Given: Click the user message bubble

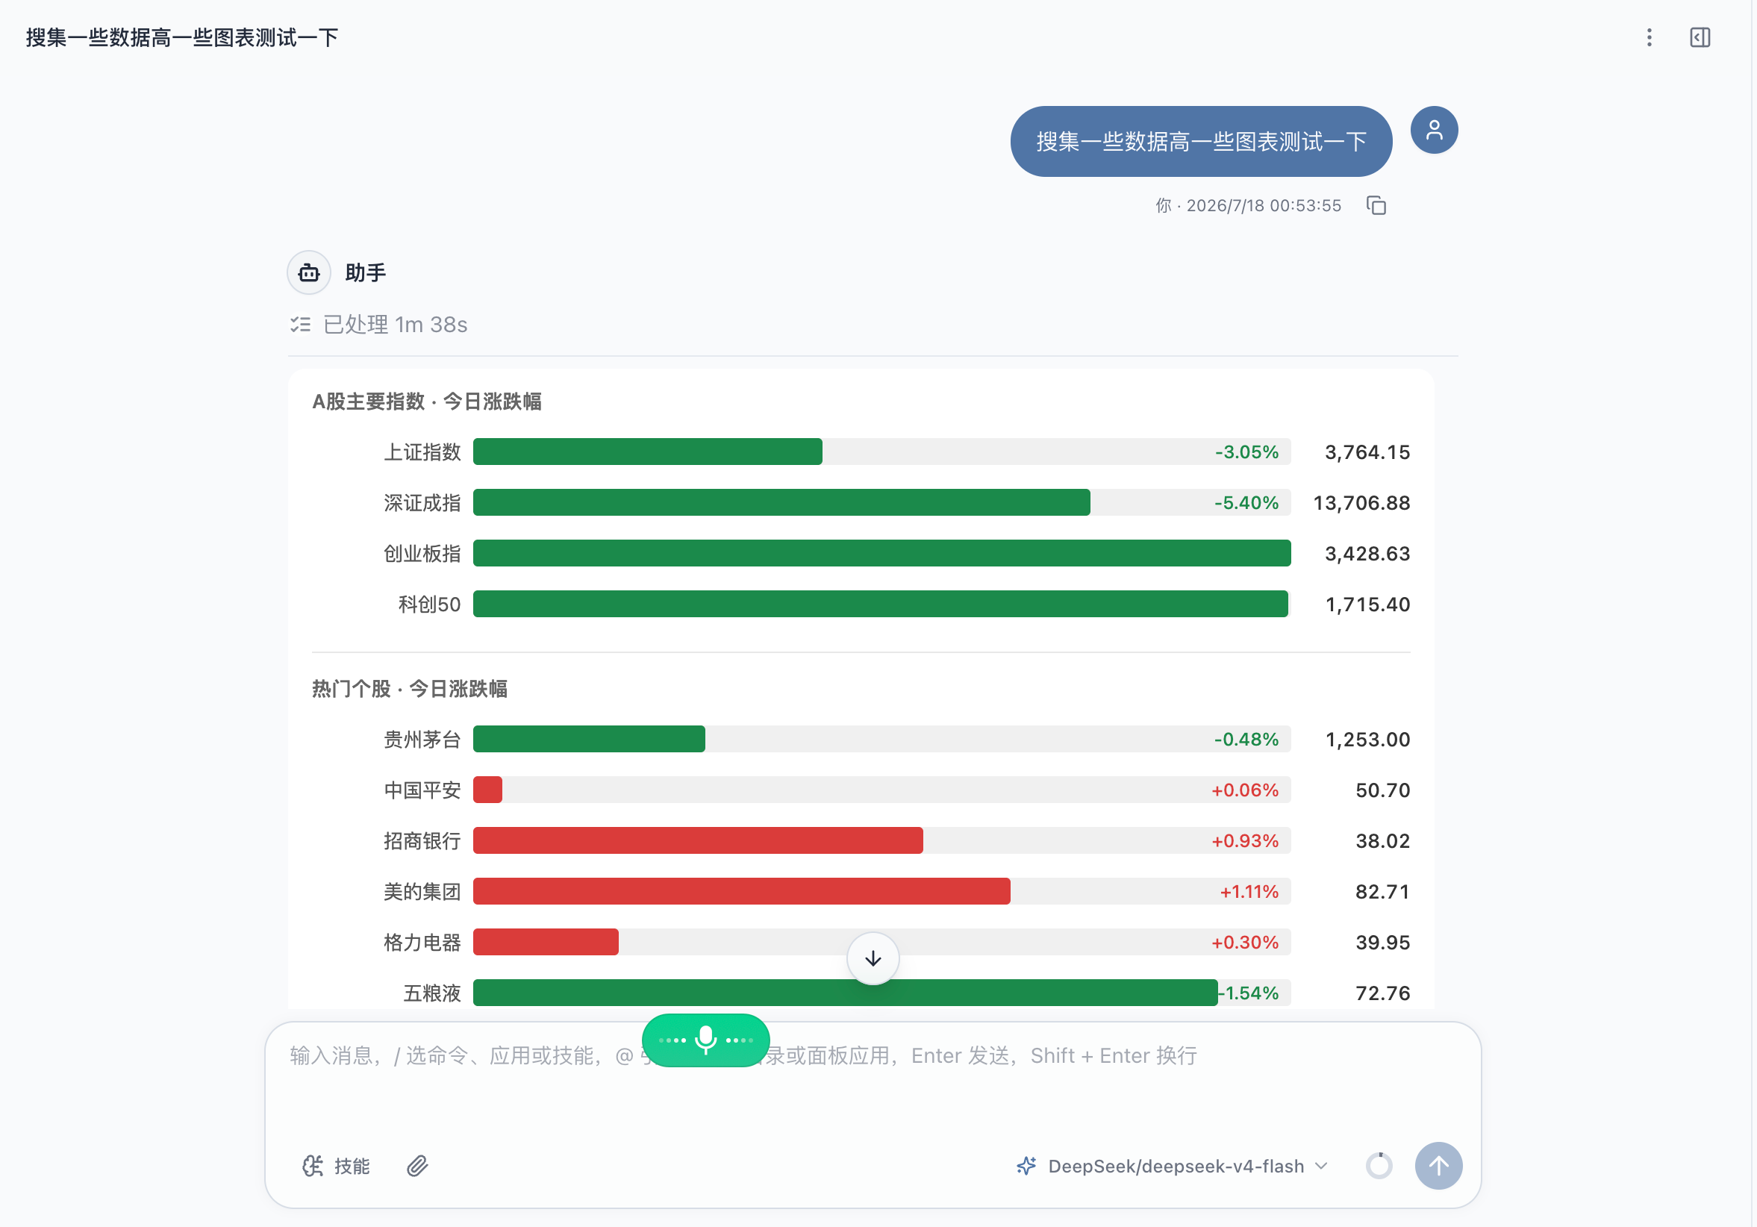Looking at the screenshot, I should click(x=1202, y=142).
